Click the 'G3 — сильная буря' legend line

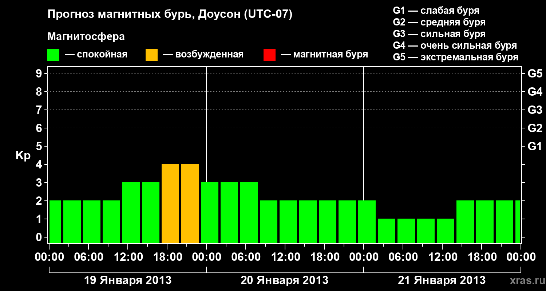click(x=439, y=34)
